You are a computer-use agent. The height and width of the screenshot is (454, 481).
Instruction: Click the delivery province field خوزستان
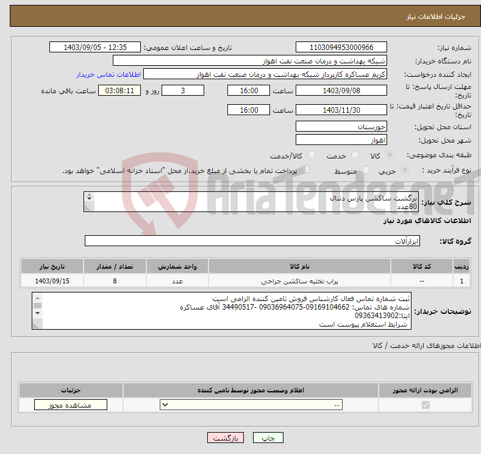coord(341,126)
